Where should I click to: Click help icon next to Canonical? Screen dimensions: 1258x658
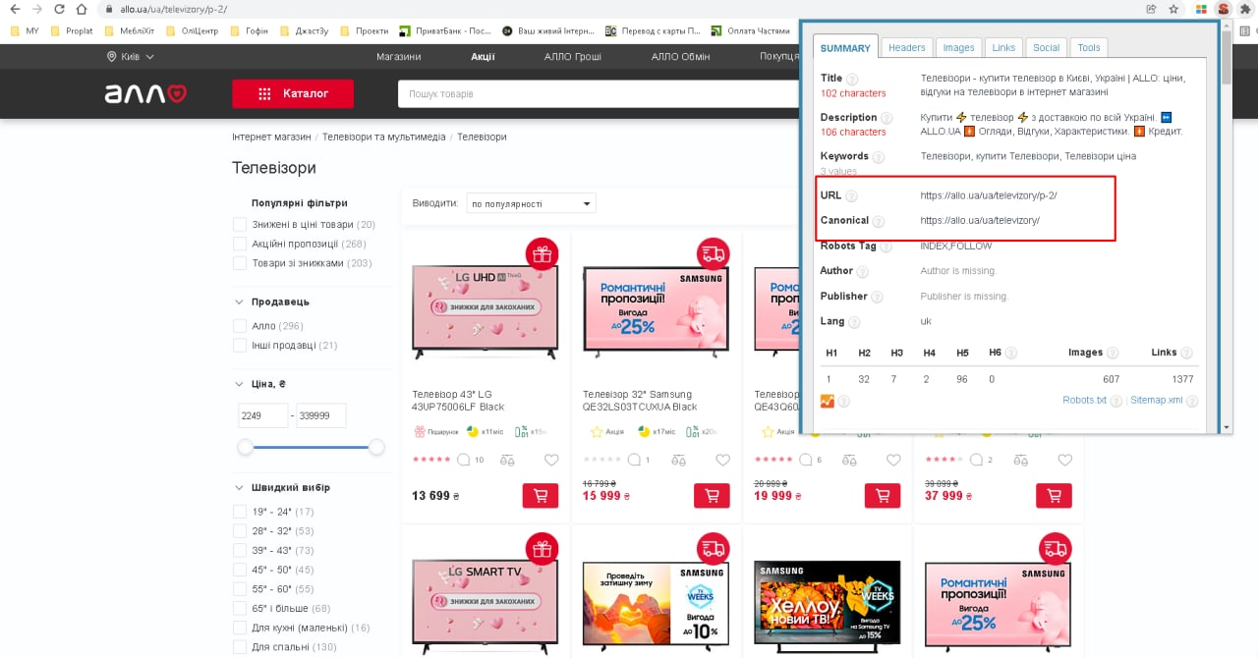[879, 222]
